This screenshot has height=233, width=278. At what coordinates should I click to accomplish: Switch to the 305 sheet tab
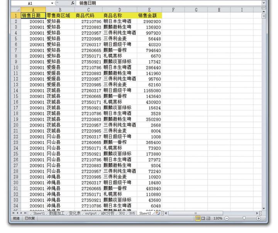[x=132, y=213]
